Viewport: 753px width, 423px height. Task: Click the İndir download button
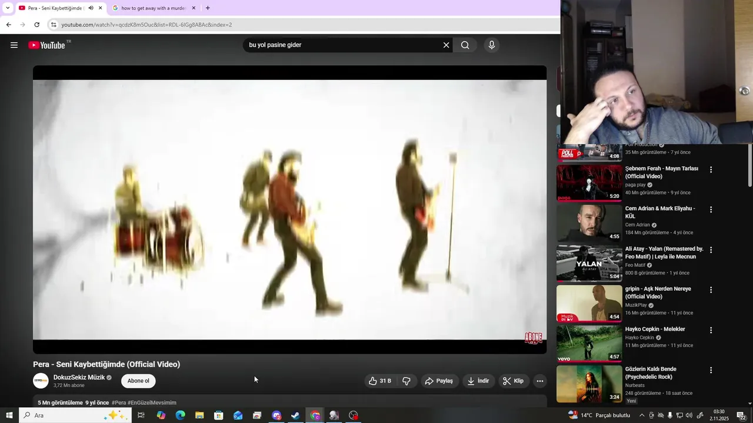click(478, 381)
